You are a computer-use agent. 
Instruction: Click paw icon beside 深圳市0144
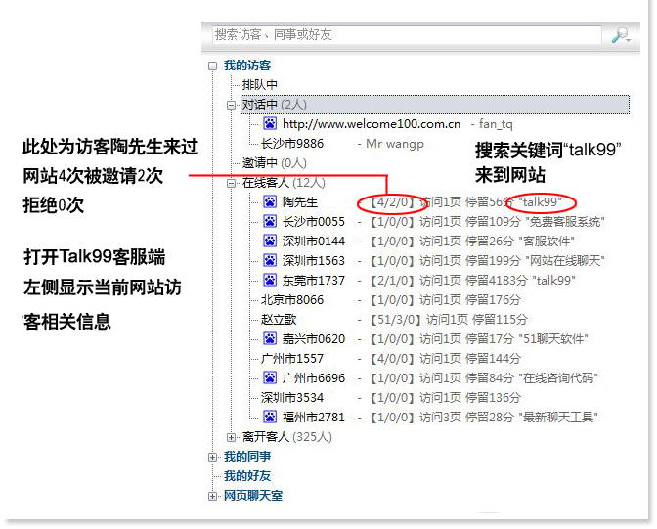[270, 241]
